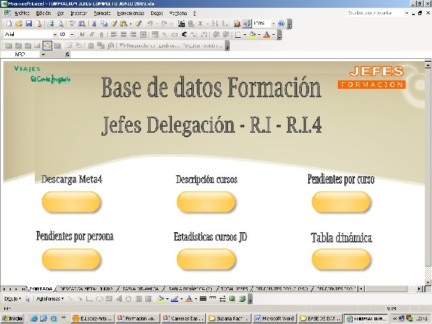Screen dimensions: 432x324
Task: Open the Borders dropdown arrow
Action: coord(245,34)
